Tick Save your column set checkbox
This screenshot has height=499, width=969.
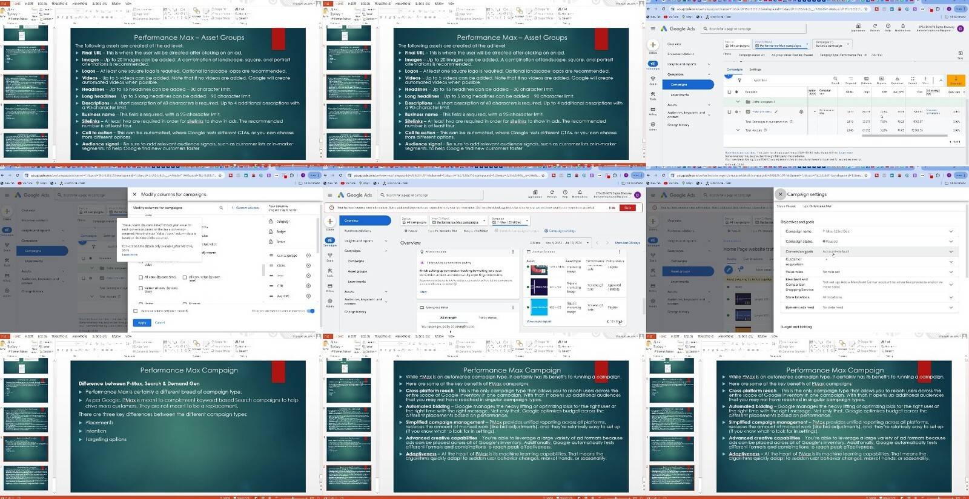[136, 311]
